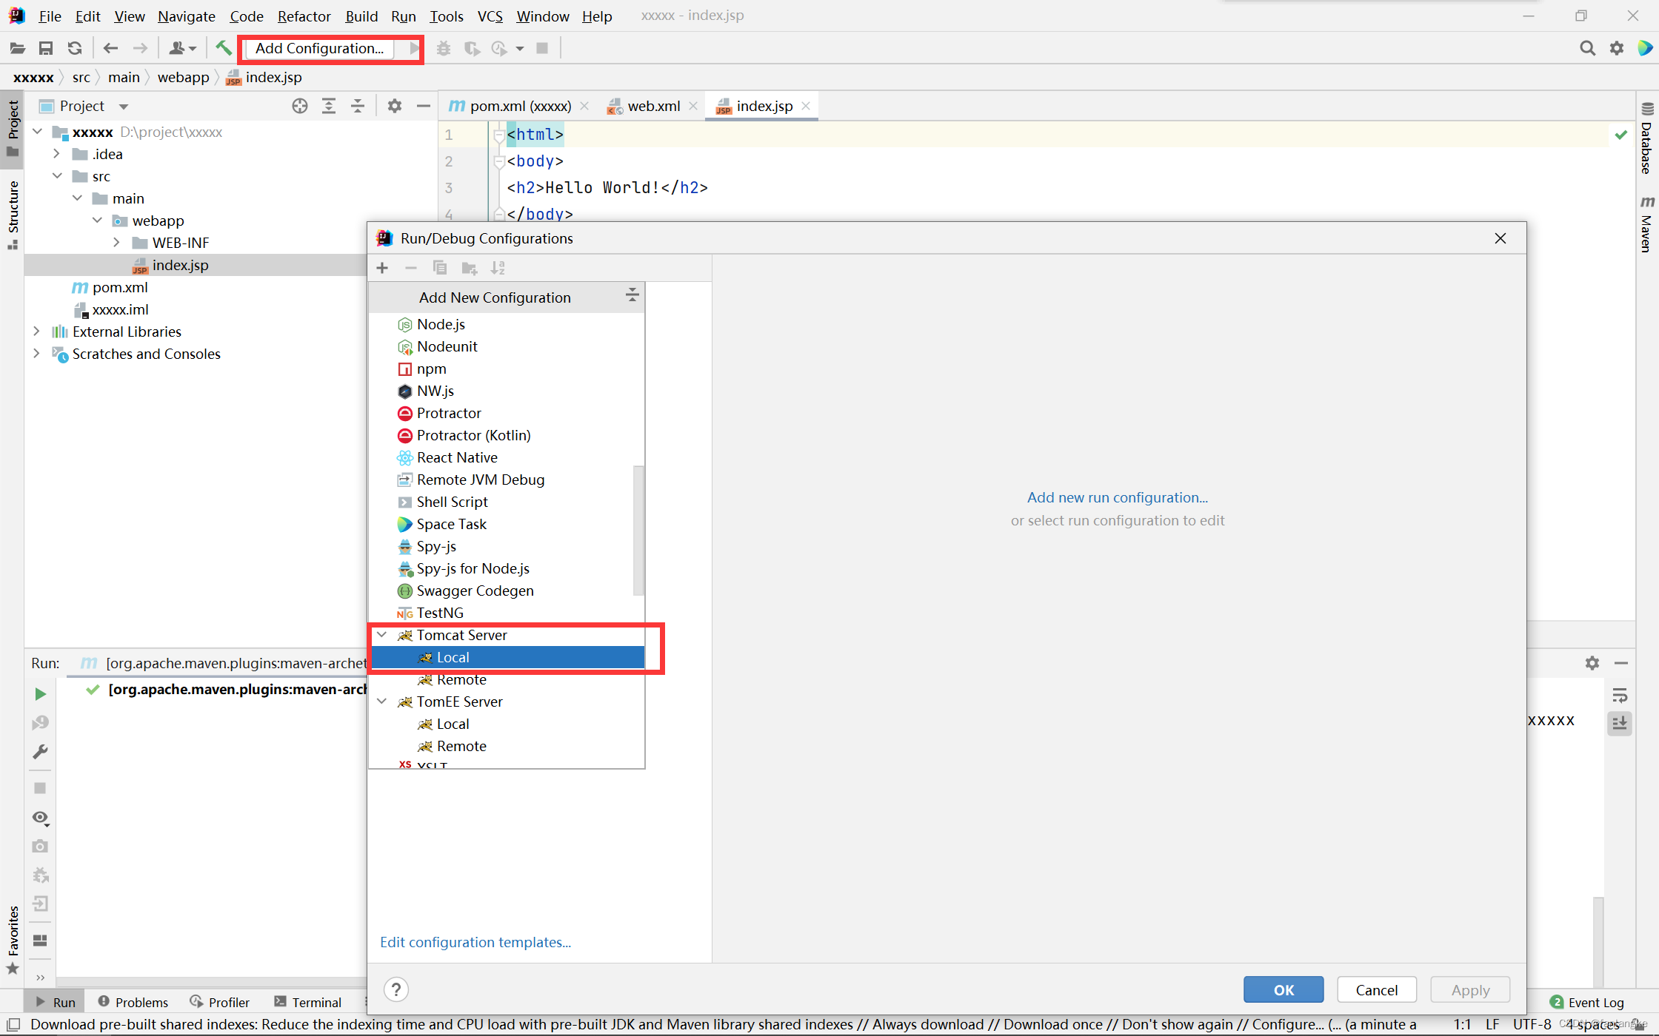Switch to the web.xml editor tab

point(653,106)
